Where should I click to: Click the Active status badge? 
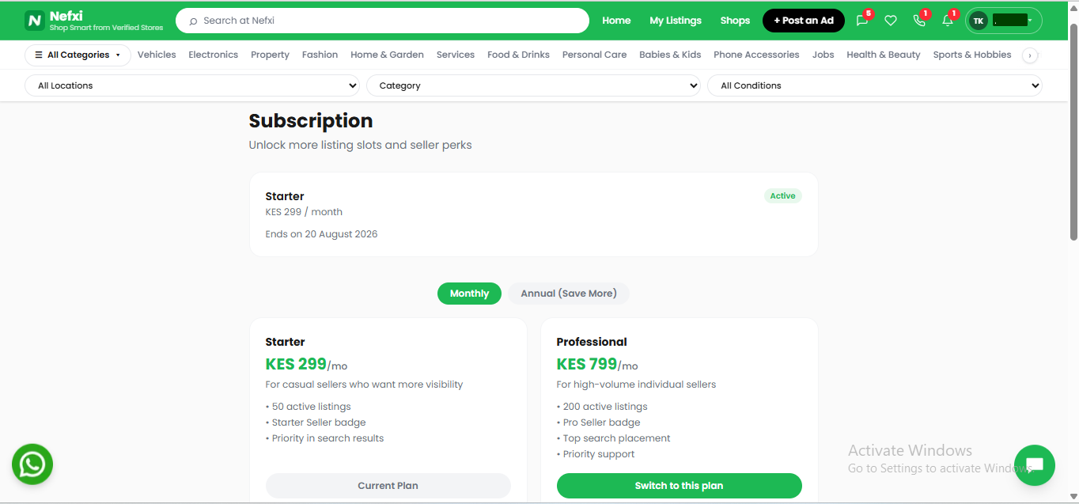(x=782, y=195)
